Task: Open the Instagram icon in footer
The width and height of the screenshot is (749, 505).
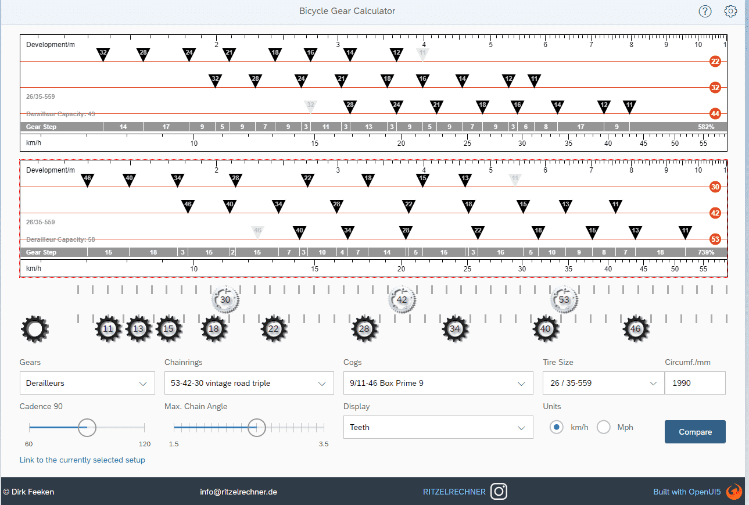Action: click(x=499, y=492)
